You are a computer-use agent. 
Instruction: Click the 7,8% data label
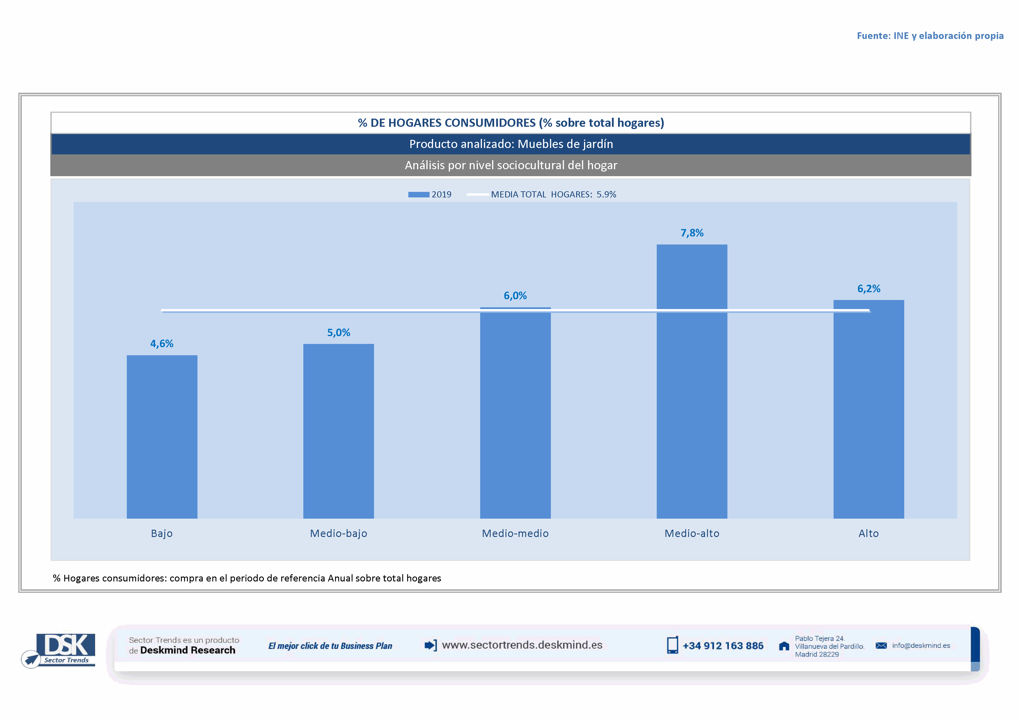point(692,233)
